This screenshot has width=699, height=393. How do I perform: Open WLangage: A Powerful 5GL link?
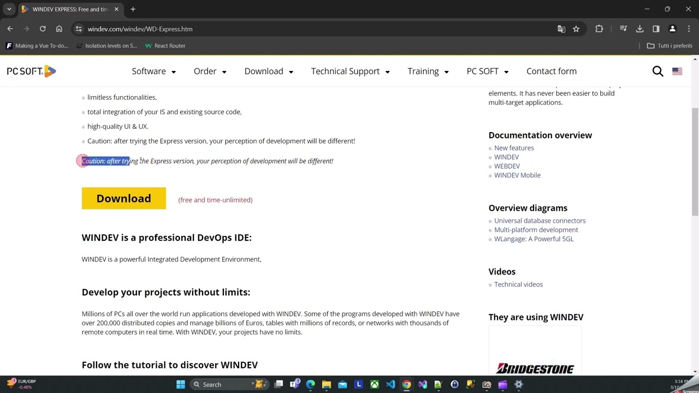[534, 239]
